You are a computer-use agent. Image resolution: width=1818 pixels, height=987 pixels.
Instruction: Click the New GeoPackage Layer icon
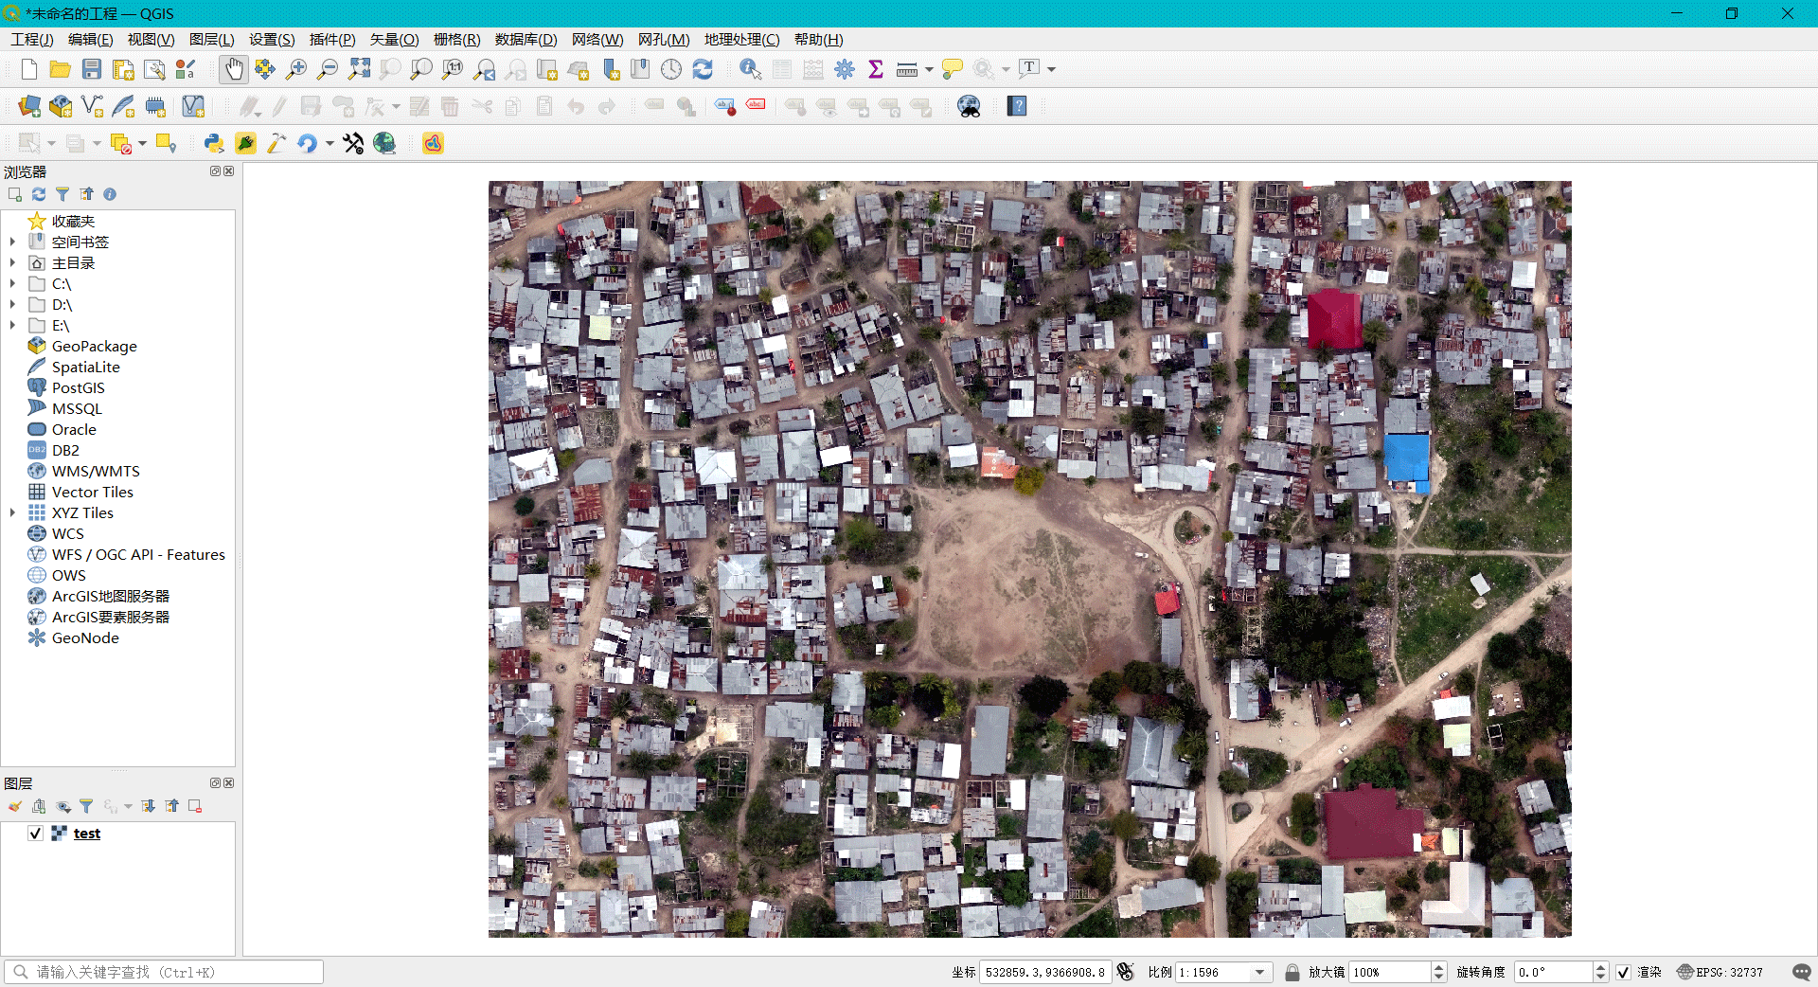tap(61, 106)
